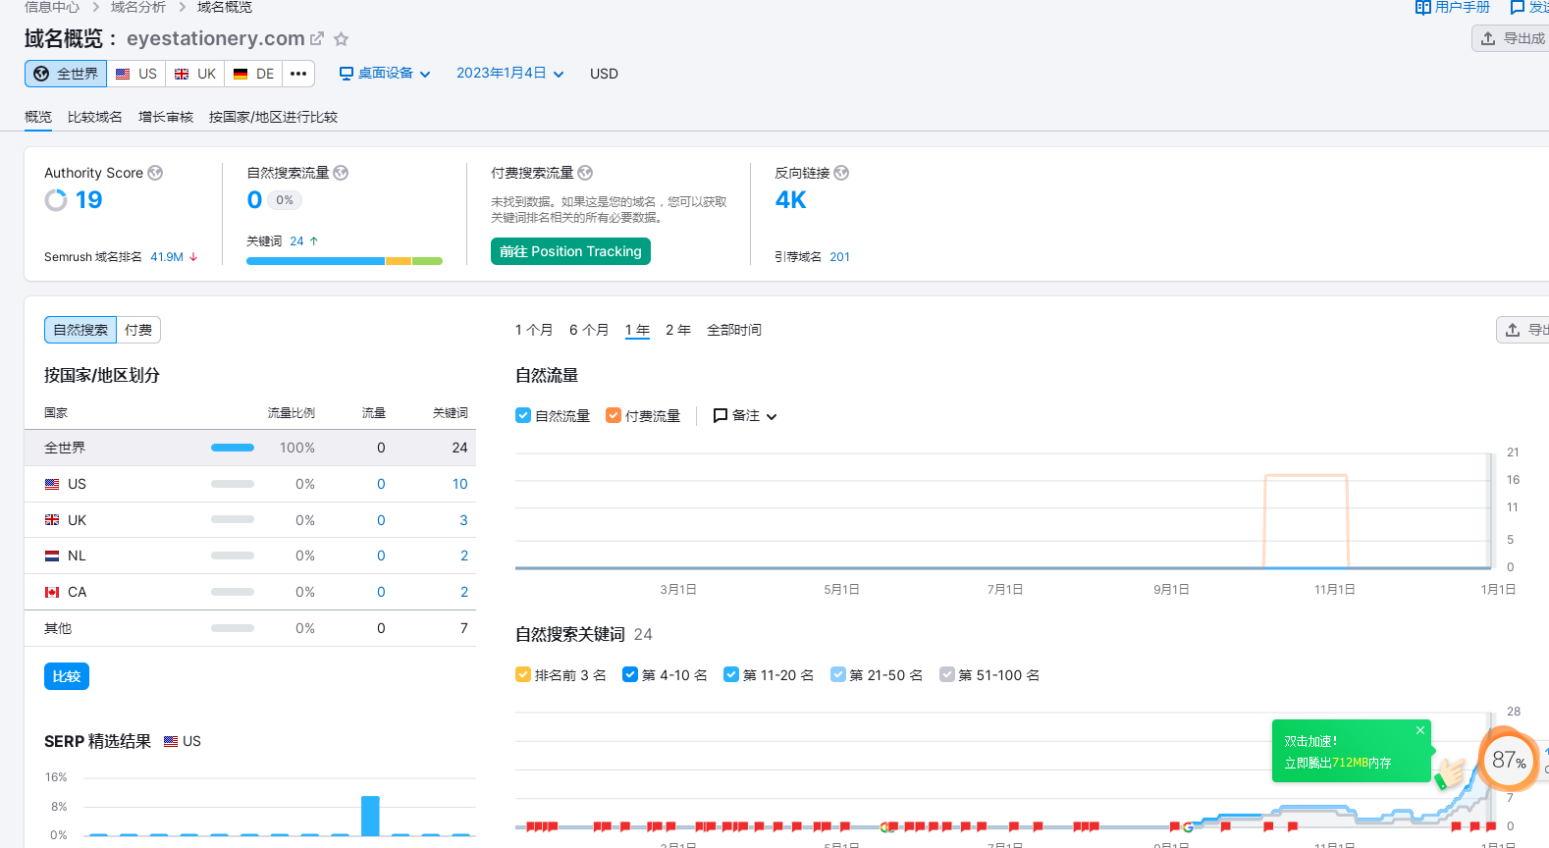Toggle 第 11-20 名 checkbox
This screenshot has height=848, width=1549.
point(731,674)
